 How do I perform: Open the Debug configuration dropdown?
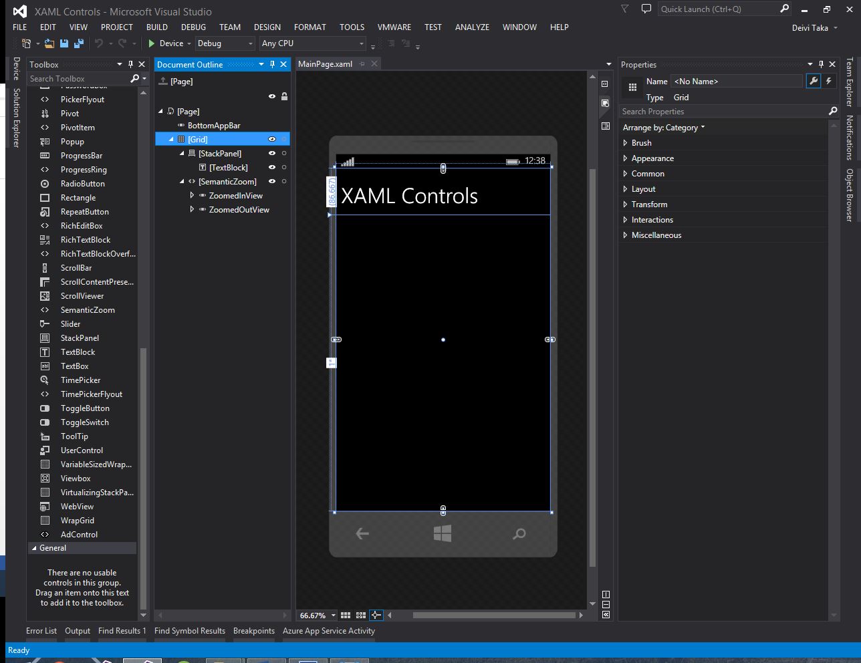click(x=225, y=43)
